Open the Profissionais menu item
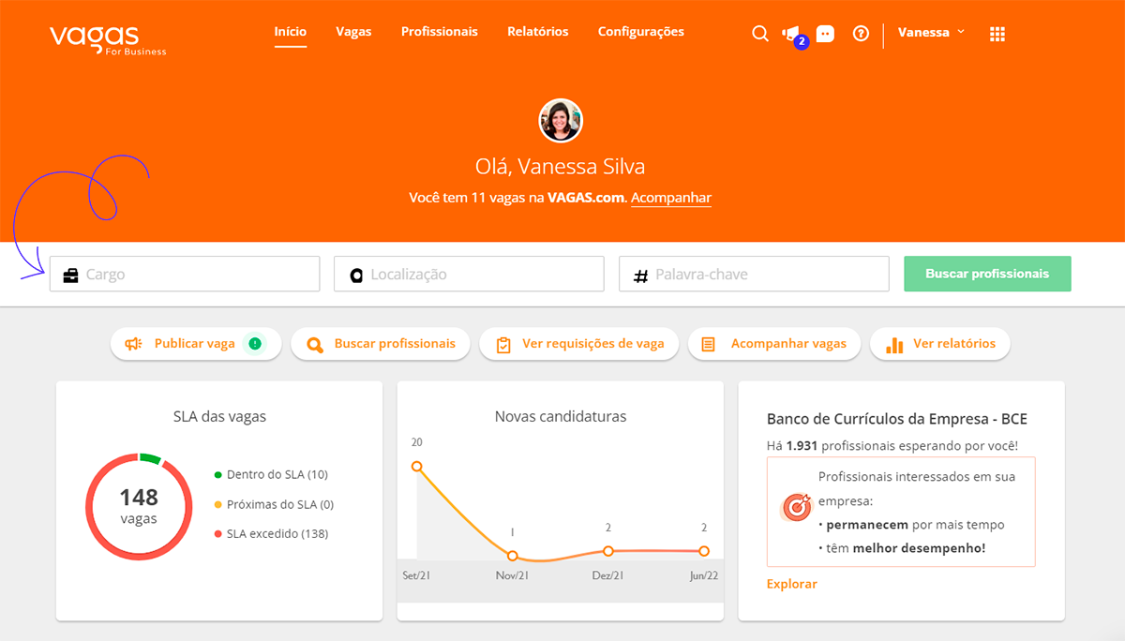1125x641 pixels. tap(440, 32)
